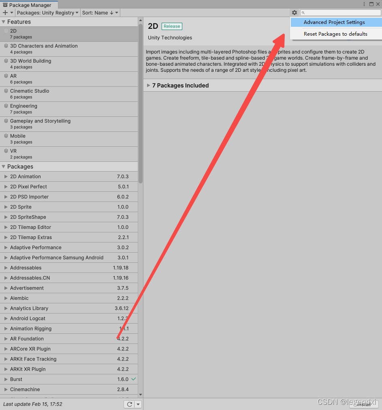Open the dropdown beside the refresh button
The height and width of the screenshot is (410, 382).
[x=138, y=404]
